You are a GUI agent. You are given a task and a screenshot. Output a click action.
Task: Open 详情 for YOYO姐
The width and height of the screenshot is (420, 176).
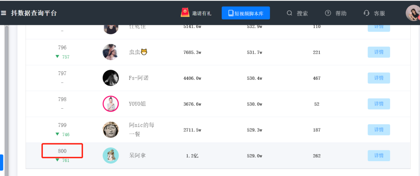[379, 104]
